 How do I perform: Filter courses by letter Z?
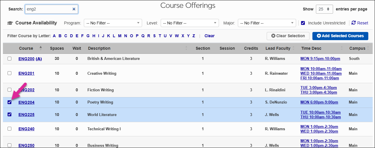(194, 36)
